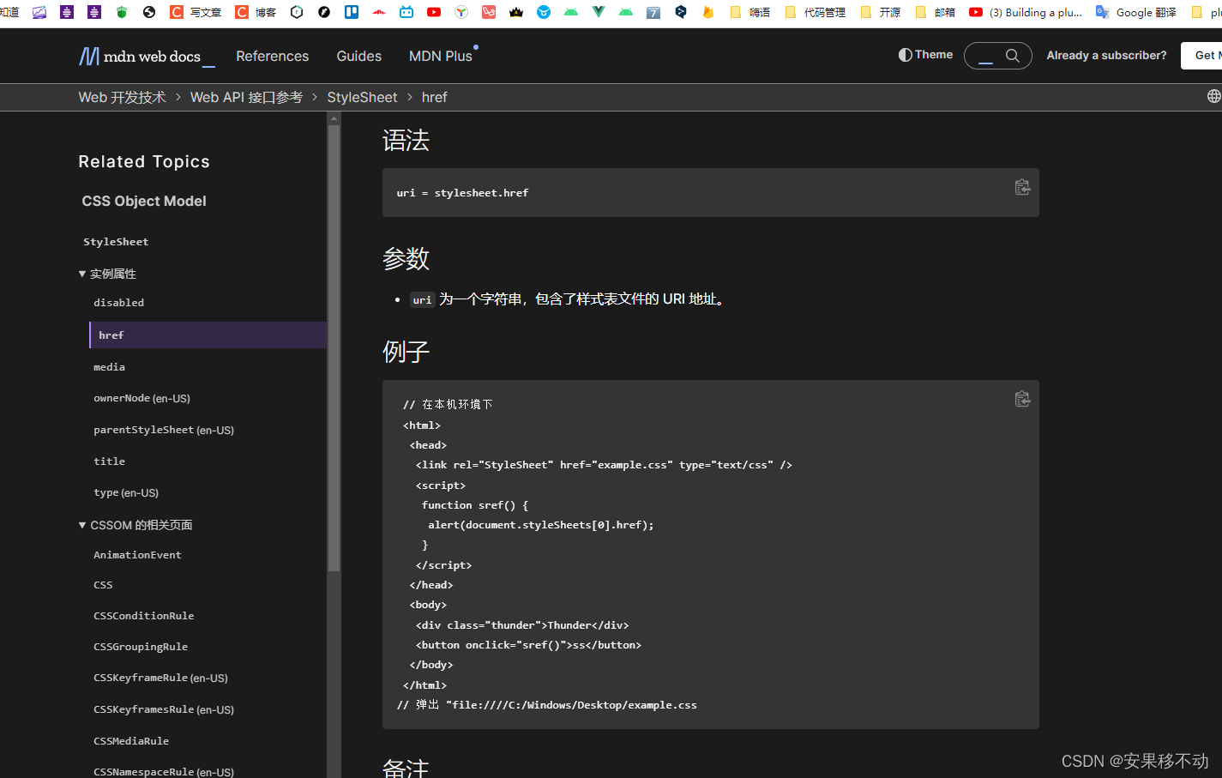Open the green shield bookmark icon

coord(122,12)
